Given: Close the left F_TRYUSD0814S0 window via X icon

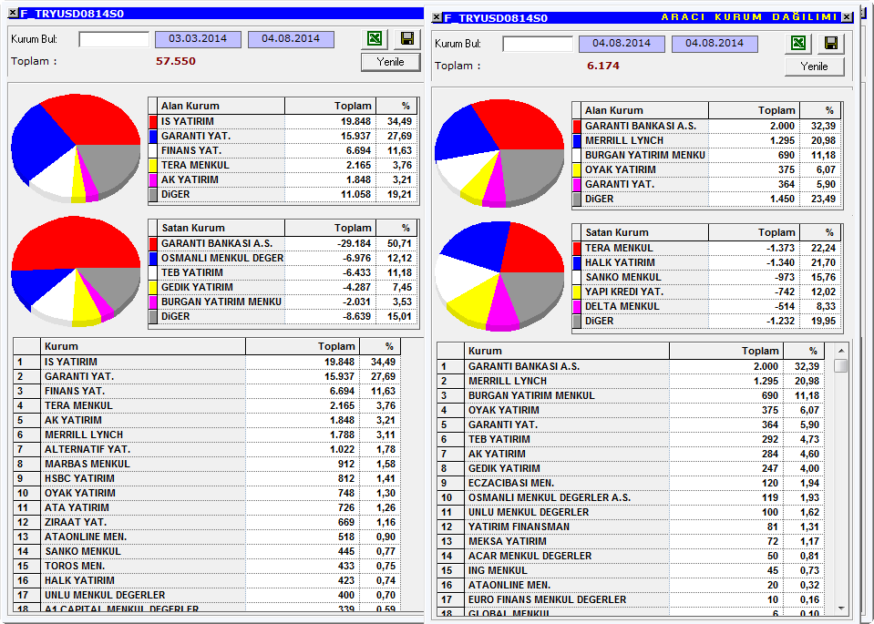Looking at the screenshot, I should (13, 13).
